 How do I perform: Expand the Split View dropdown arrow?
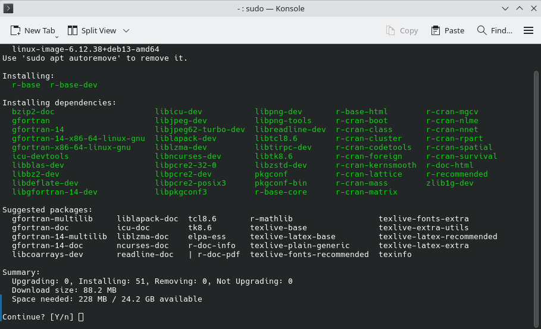coord(126,30)
